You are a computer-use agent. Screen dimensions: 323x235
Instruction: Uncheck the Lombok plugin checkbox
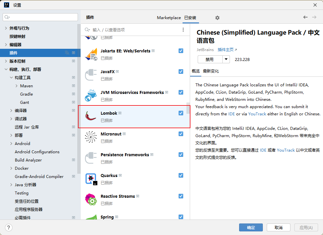coord(181,113)
